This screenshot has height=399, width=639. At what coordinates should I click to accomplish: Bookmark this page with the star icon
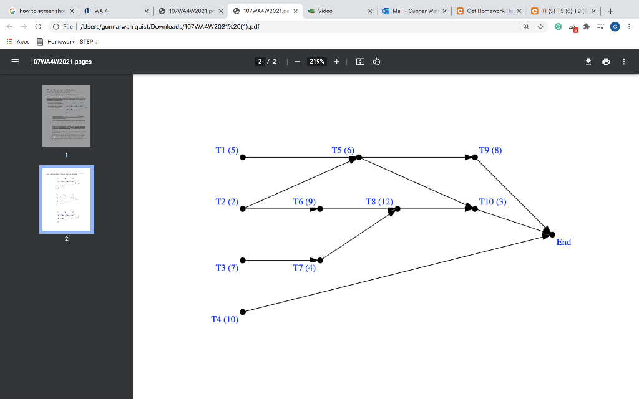[x=540, y=26]
